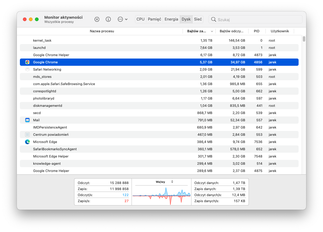
Task: Select the Dysk tab
Action: (x=186, y=19)
